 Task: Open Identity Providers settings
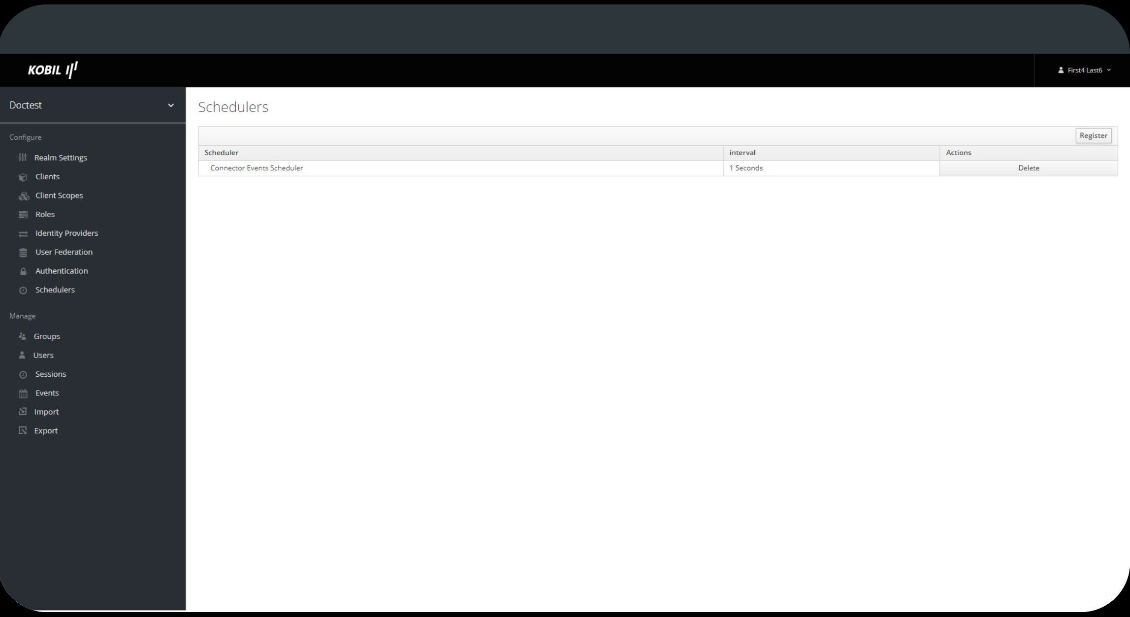(x=66, y=232)
